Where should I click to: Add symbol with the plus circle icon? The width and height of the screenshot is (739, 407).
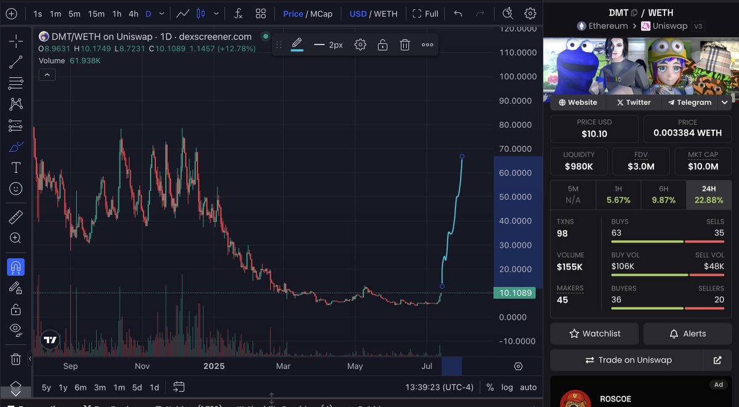click(x=11, y=14)
